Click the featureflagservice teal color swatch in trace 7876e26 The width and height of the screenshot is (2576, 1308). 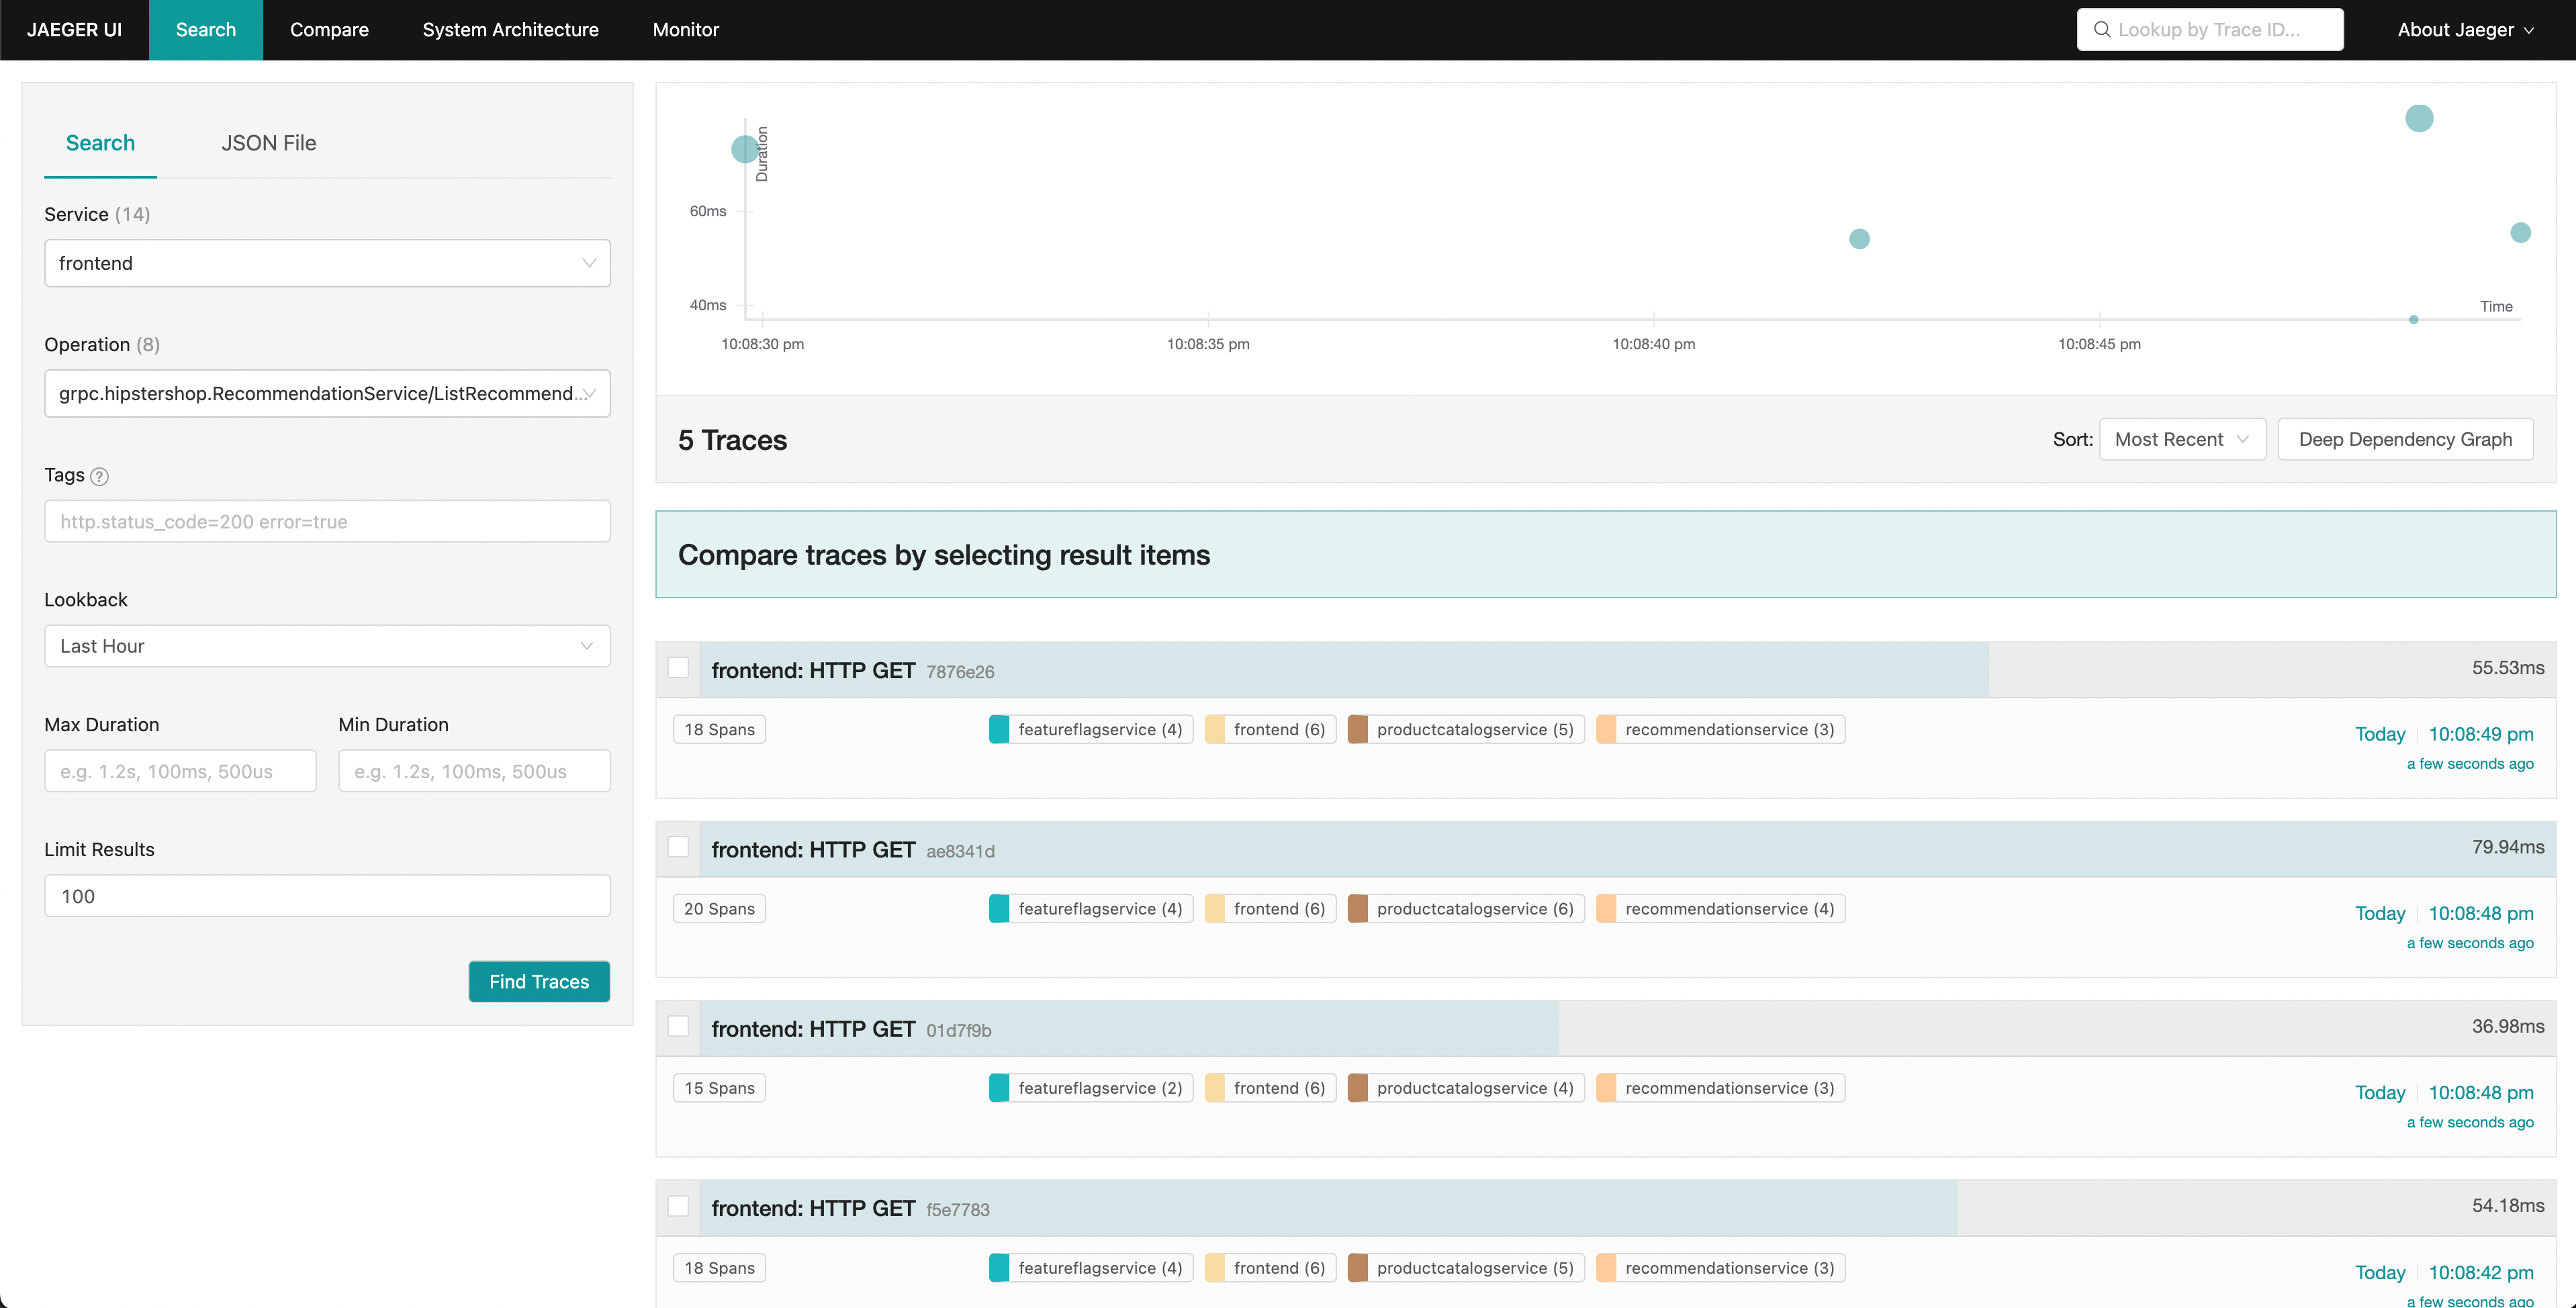[998, 730]
